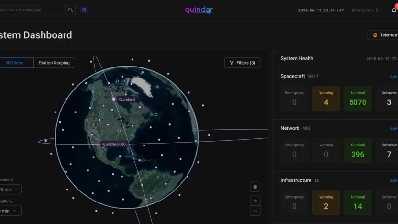Click the Telemetry button icon
Viewport: 398px width, 224px height.
pyautogui.click(x=376, y=35)
